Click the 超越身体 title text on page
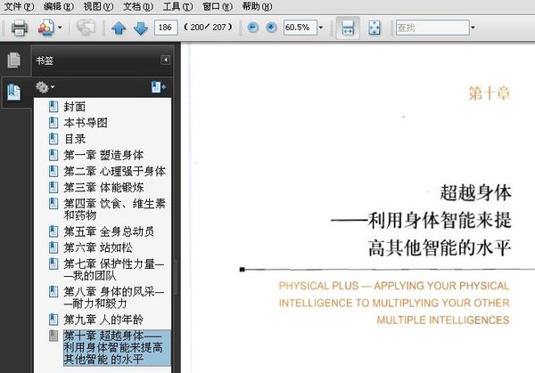535x373 pixels. [475, 192]
